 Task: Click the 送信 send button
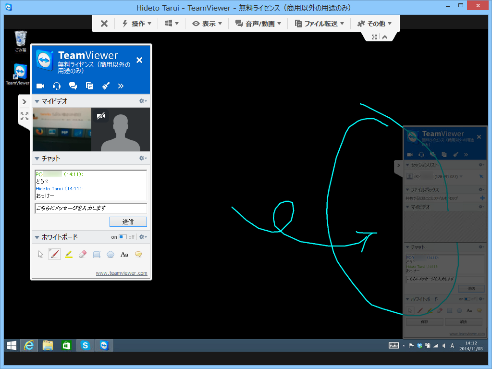pos(128,222)
